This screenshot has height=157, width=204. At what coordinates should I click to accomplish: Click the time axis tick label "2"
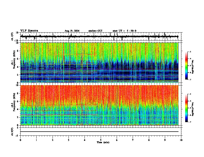click(53, 140)
